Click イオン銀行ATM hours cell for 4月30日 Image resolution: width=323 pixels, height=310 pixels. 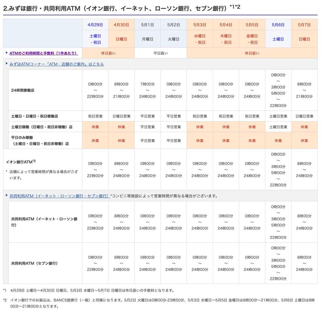point(122,170)
